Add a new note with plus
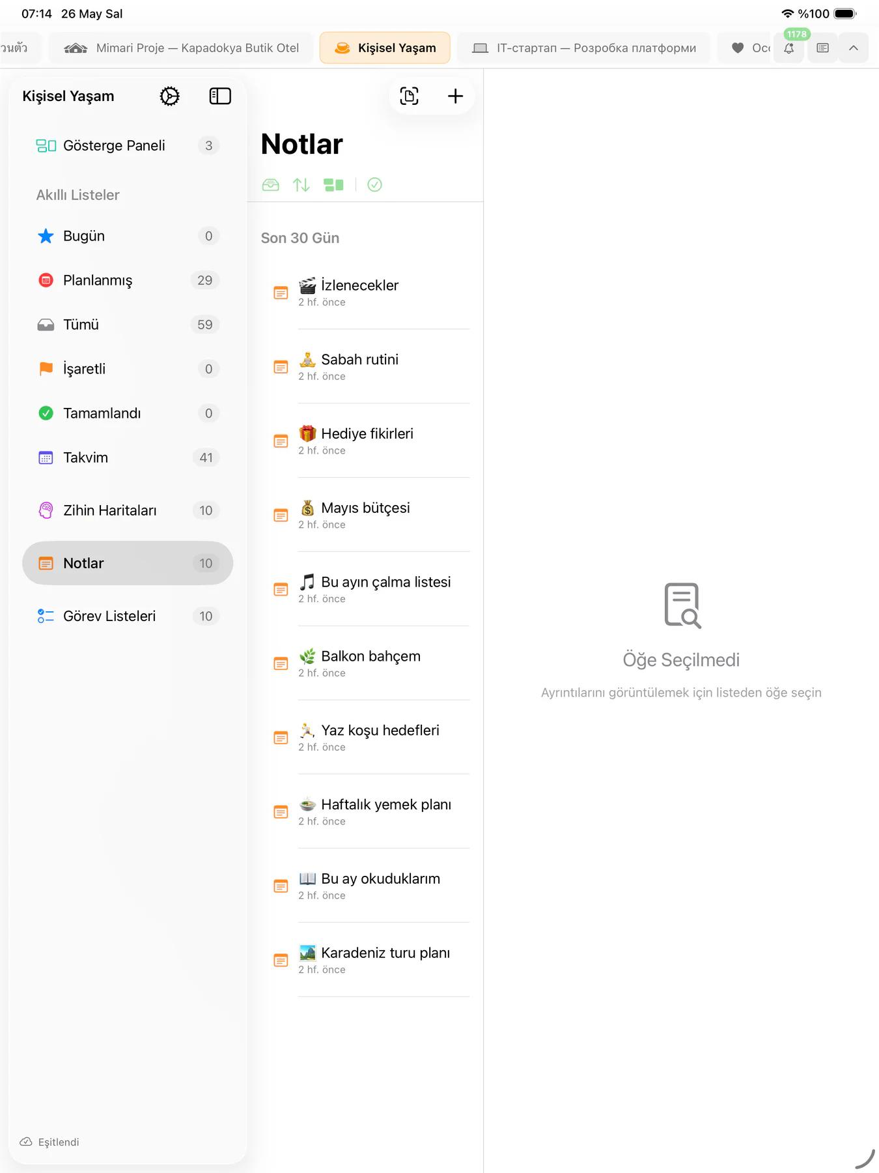The height and width of the screenshot is (1173, 879). click(x=455, y=96)
